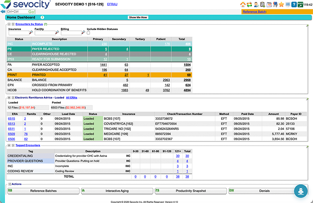313x203 pixels.
Task: Open the clipboard add icon
Action: point(263,4)
